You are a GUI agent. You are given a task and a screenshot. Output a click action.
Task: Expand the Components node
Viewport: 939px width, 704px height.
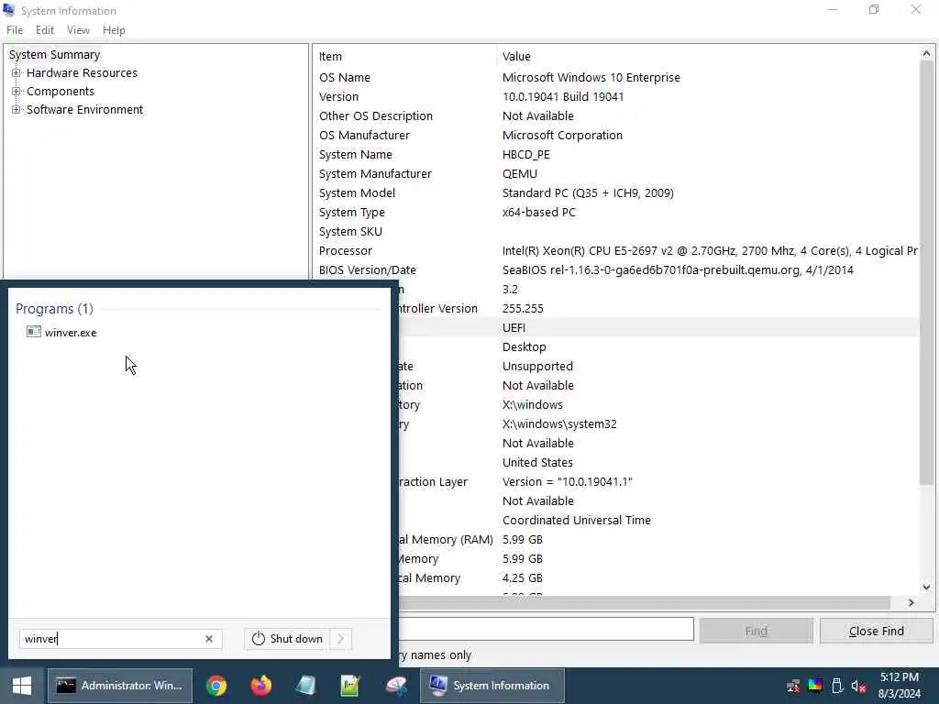point(17,92)
